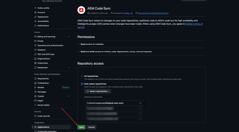Expand the Billing and licensing chevron

coord(69,37)
